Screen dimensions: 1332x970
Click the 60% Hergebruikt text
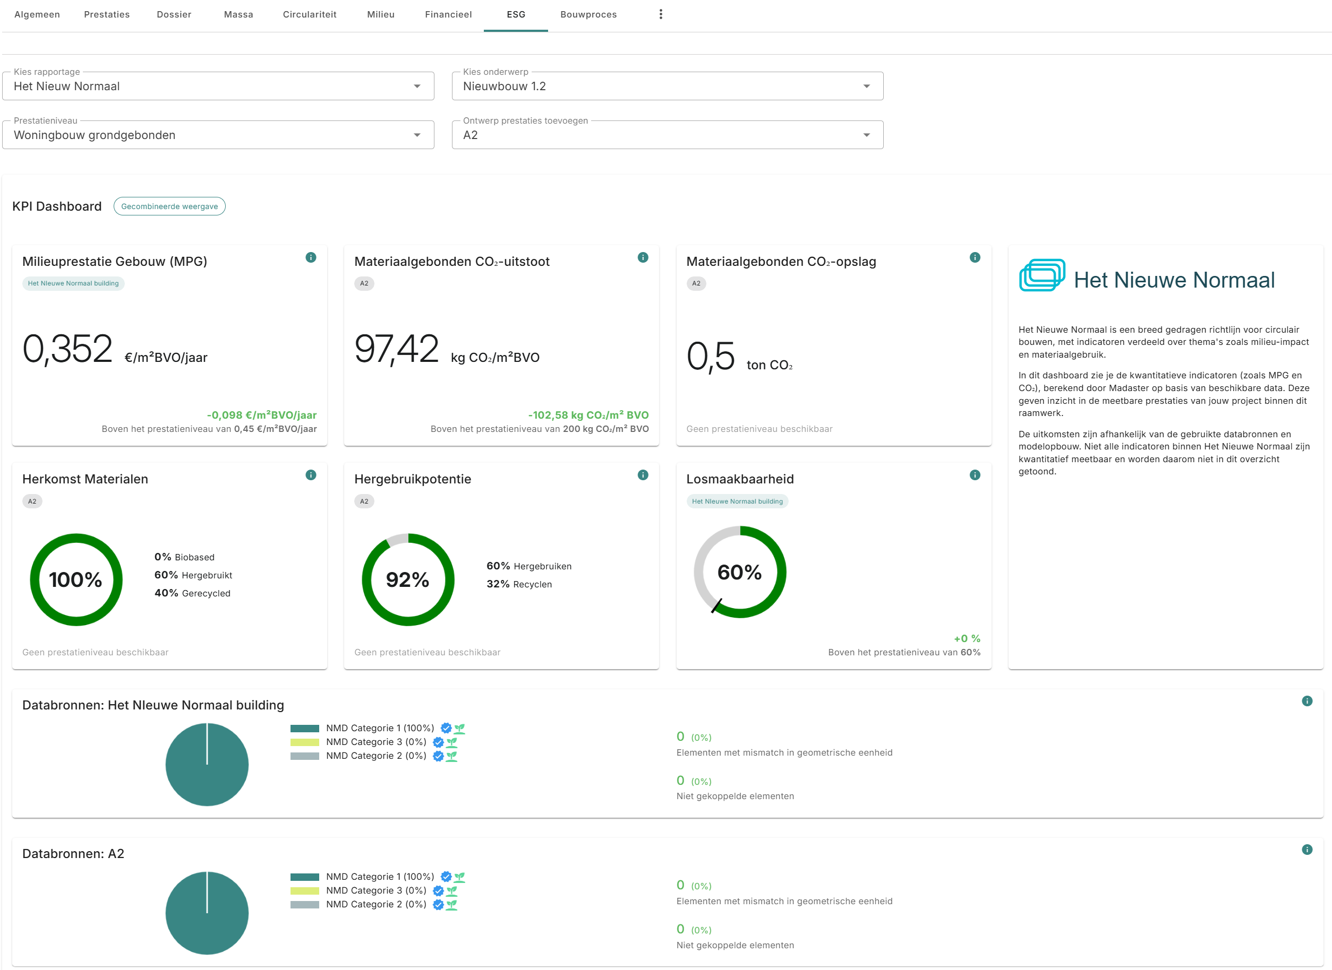pos(193,575)
